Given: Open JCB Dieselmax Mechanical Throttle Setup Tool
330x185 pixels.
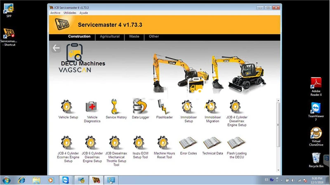Looking at the screenshot, I should point(116,151).
